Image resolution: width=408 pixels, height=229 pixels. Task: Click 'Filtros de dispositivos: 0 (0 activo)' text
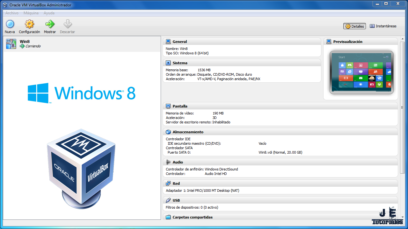192,207
